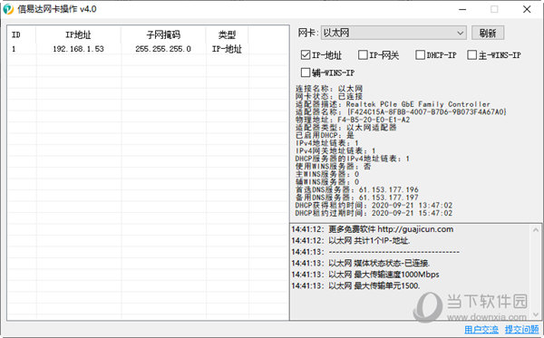544x338 pixels.
Task: Click the 类型 column header
Action: tap(228, 34)
